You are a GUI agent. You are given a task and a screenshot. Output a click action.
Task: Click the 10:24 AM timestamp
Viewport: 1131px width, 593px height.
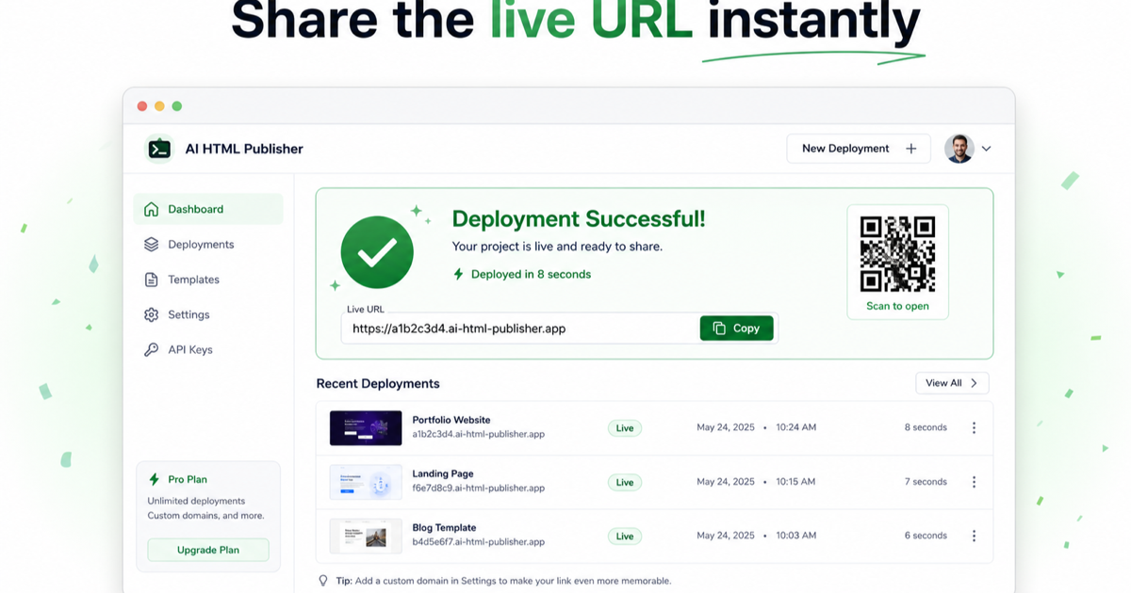point(796,427)
